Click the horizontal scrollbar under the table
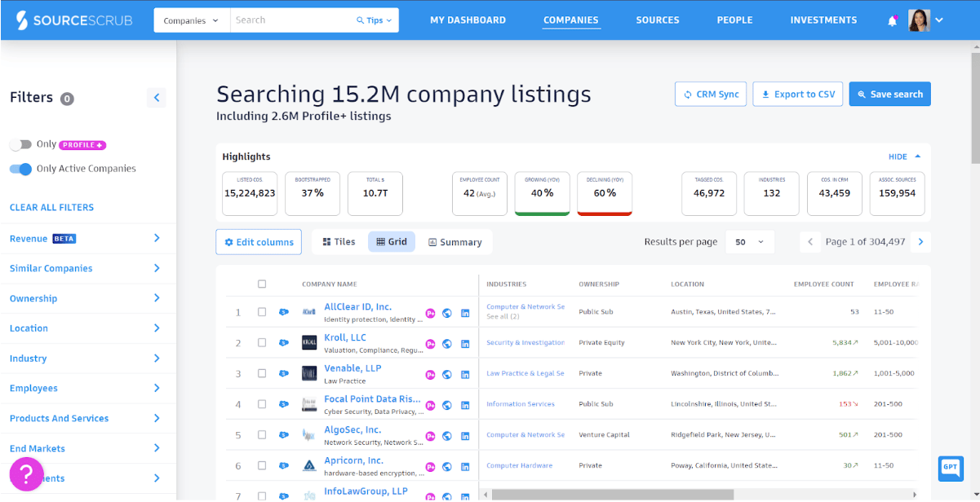The width and height of the screenshot is (980, 502). [x=612, y=495]
